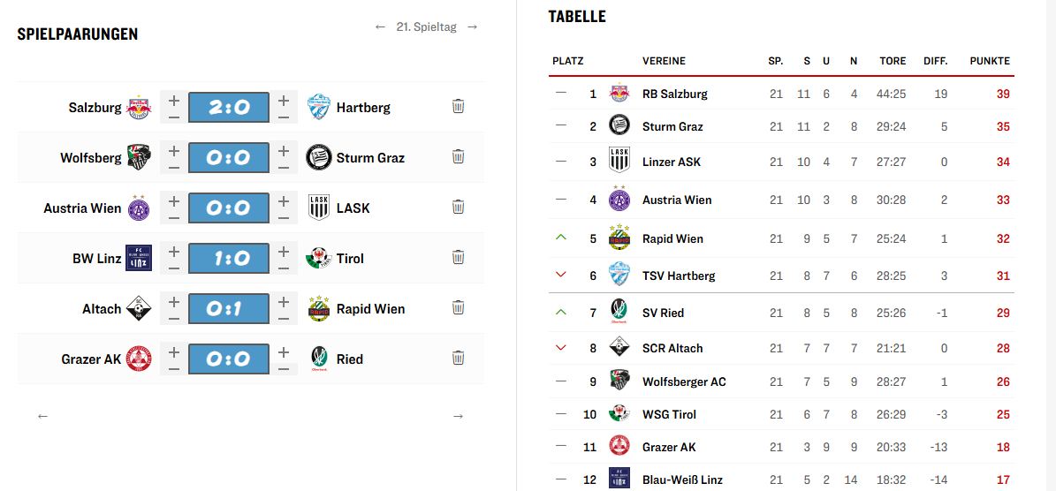Open Linzer ASK in the table
Screen dimensions: 1056x491
[671, 162]
